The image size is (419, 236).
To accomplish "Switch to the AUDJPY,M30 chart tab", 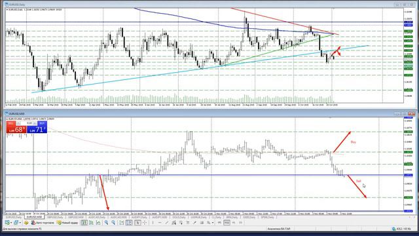I will click(x=160, y=217).
